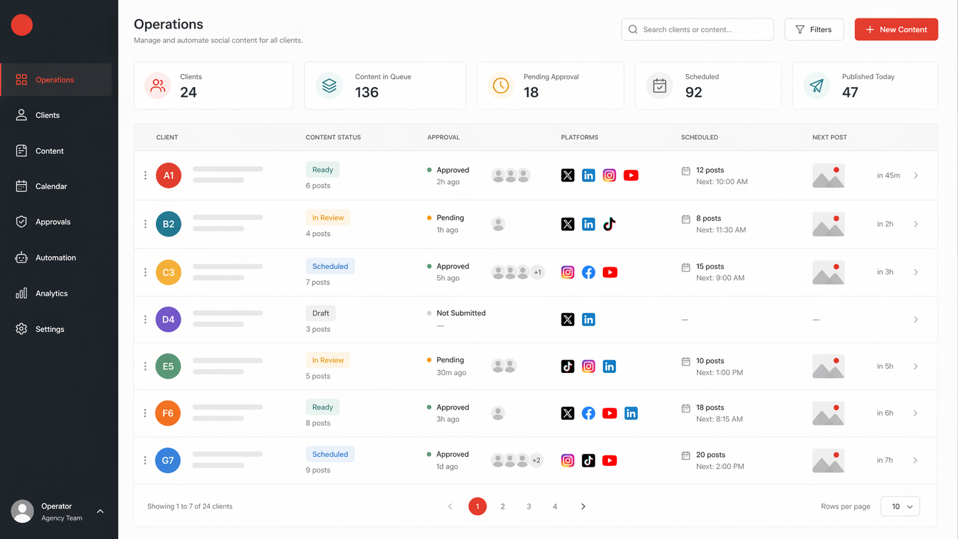958x539 pixels.
Task: Open next post thumbnail for A1
Action: coord(829,175)
